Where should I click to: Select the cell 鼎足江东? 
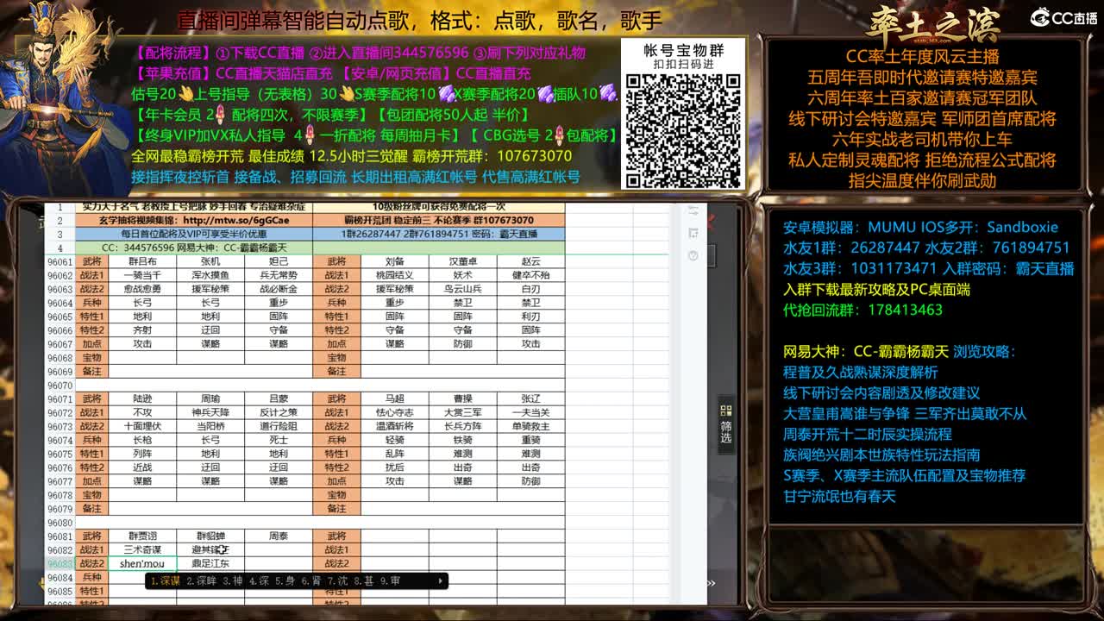click(210, 563)
